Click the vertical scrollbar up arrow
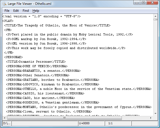Image resolution: width=160 pixels, height=128 pixels. pyautogui.click(x=155, y=16)
